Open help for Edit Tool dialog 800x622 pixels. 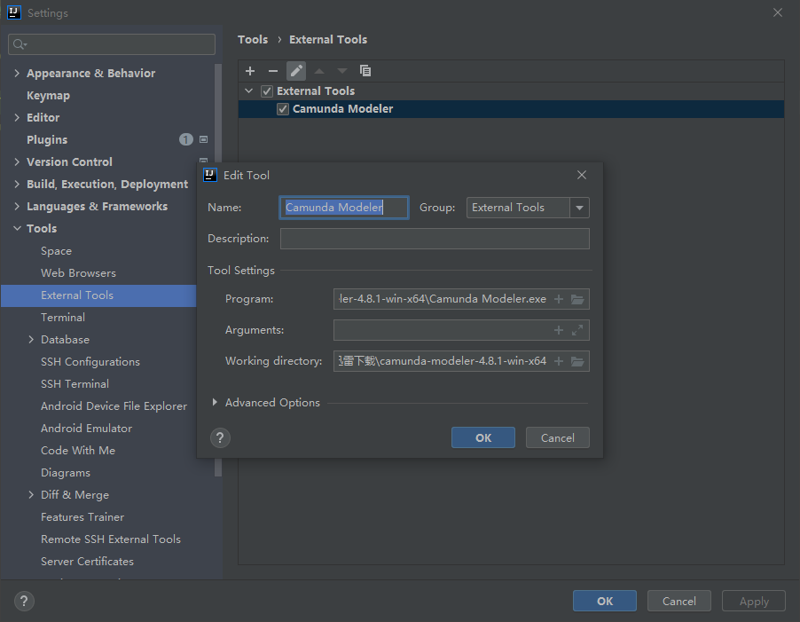click(220, 437)
